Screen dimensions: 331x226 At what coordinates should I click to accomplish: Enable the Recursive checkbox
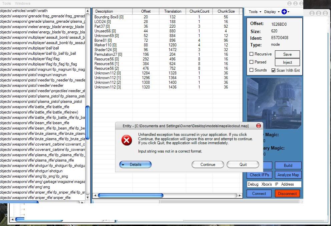(x=251, y=54)
